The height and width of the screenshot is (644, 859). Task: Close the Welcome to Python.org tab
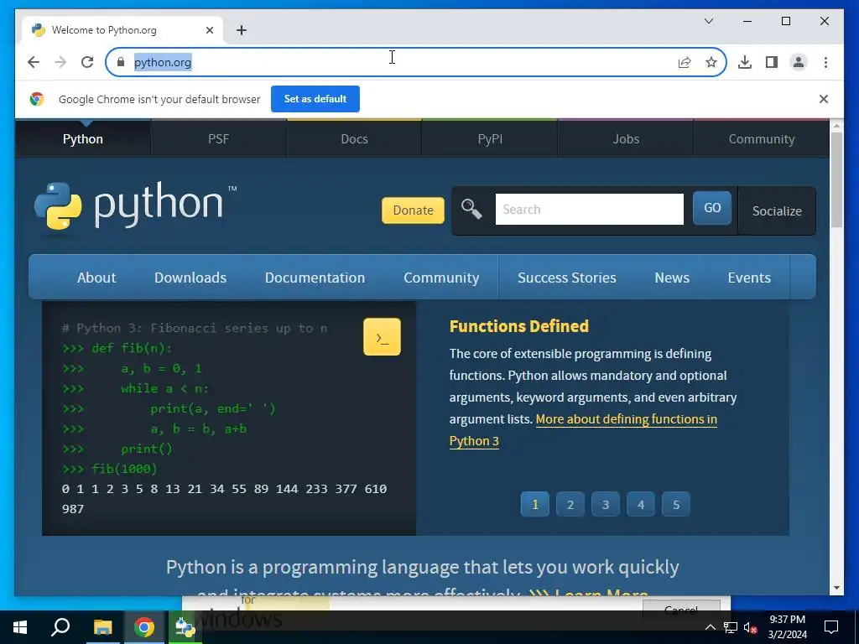[209, 30]
